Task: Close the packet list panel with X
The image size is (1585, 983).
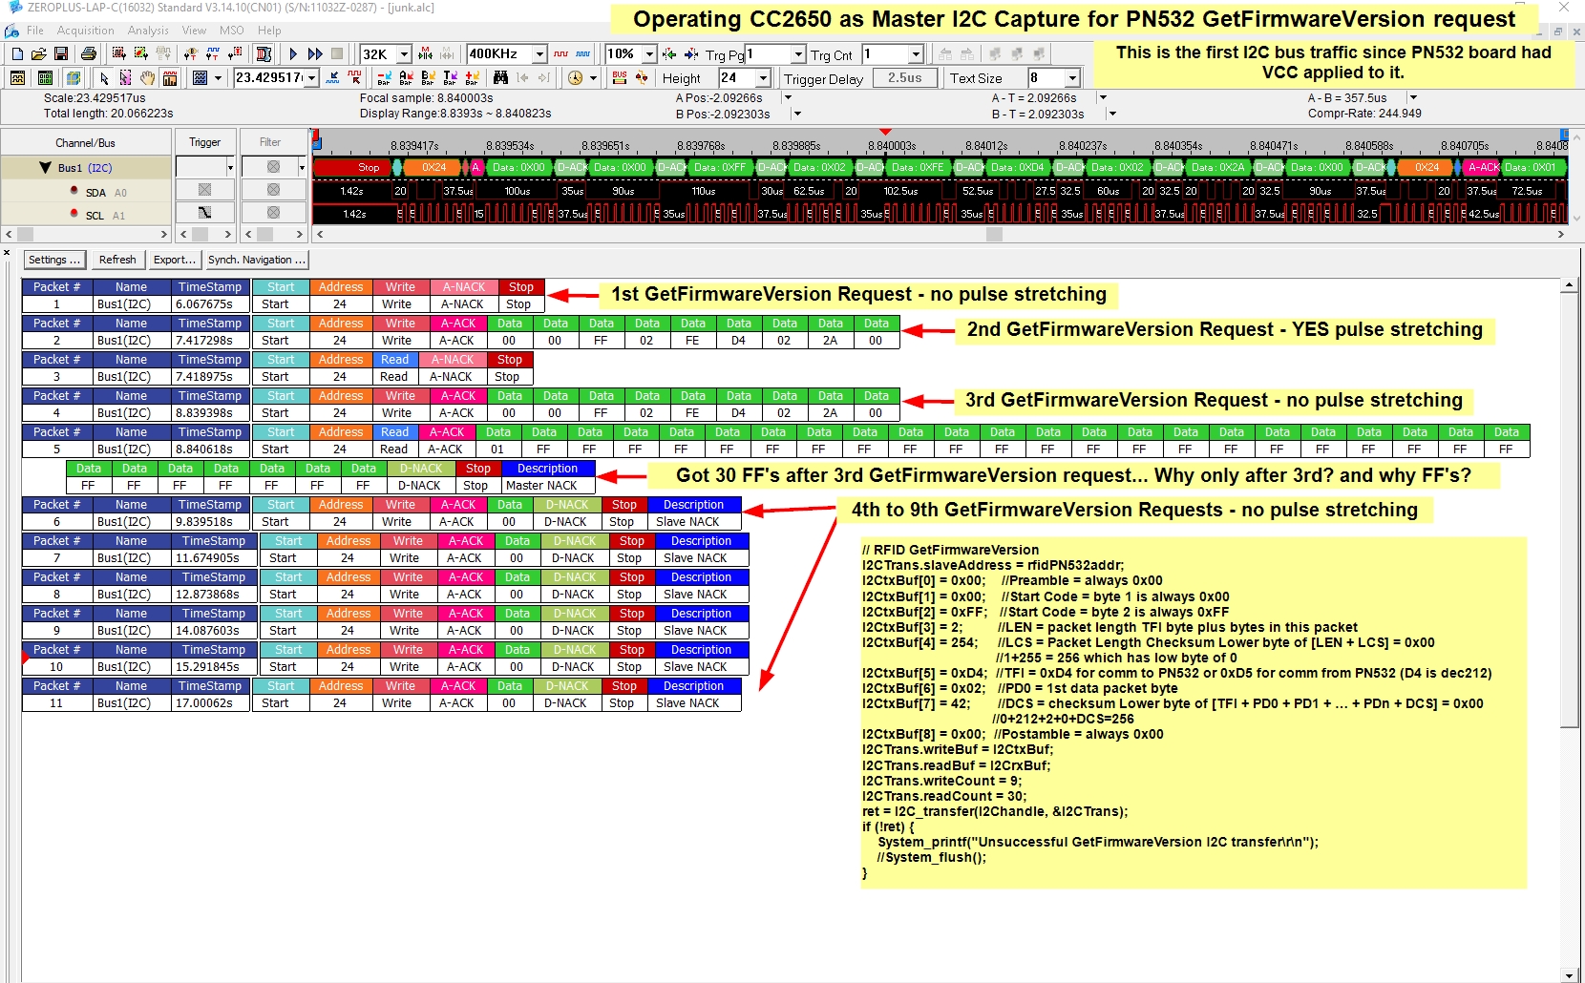Action: click(7, 253)
